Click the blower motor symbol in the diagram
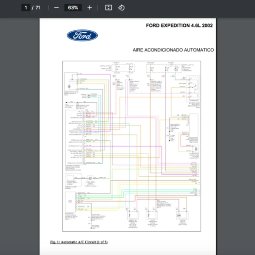Image resolution: width=255 pixels, height=255 pixels. pos(195,150)
